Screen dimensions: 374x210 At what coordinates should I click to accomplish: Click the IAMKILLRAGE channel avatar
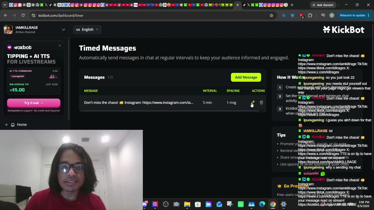coord(8,29)
